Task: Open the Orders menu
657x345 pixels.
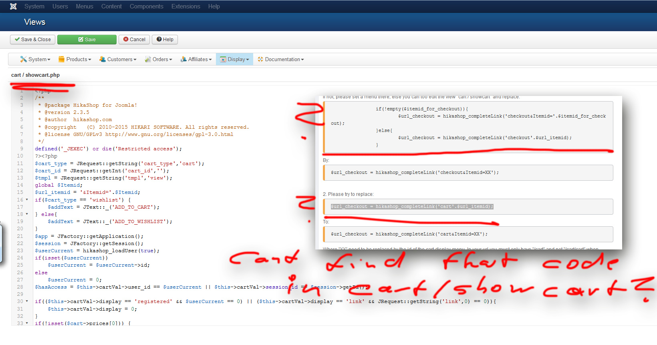Action: (159, 59)
